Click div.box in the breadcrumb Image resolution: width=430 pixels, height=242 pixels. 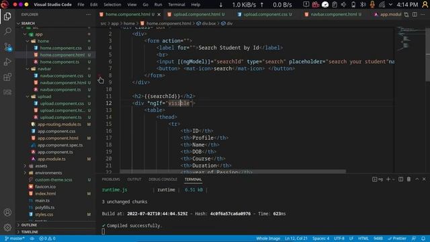click(206, 24)
